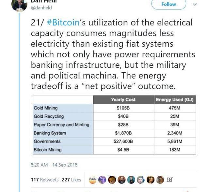The height and width of the screenshot is (192, 209).
Task: Click the Follow button
Action: click(x=169, y=4)
